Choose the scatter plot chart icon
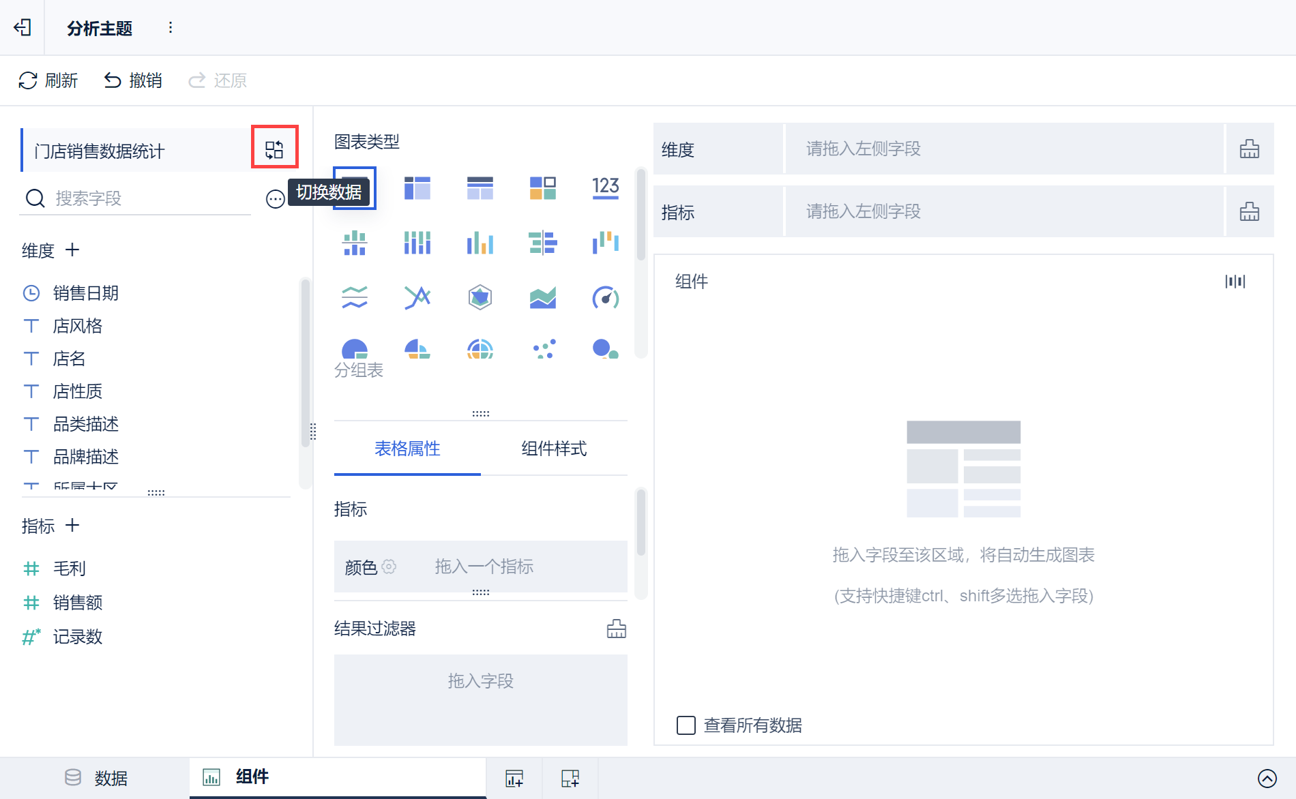Image resolution: width=1296 pixels, height=799 pixels. pyautogui.click(x=543, y=348)
